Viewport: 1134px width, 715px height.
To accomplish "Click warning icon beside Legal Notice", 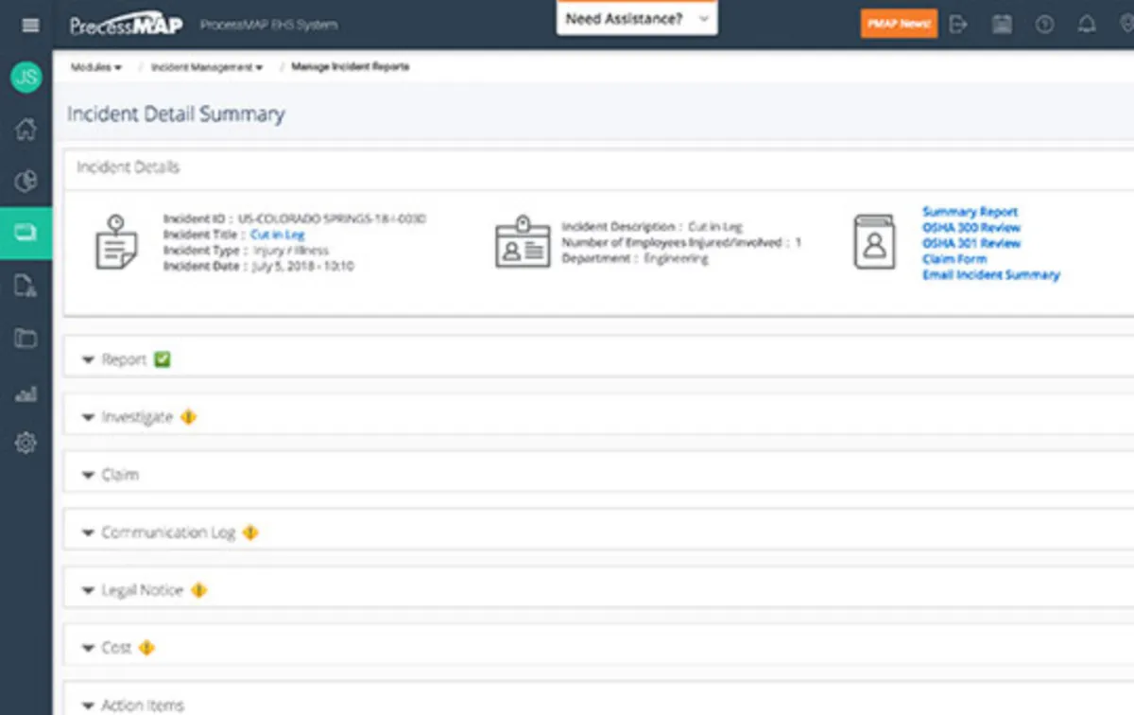I will (198, 590).
